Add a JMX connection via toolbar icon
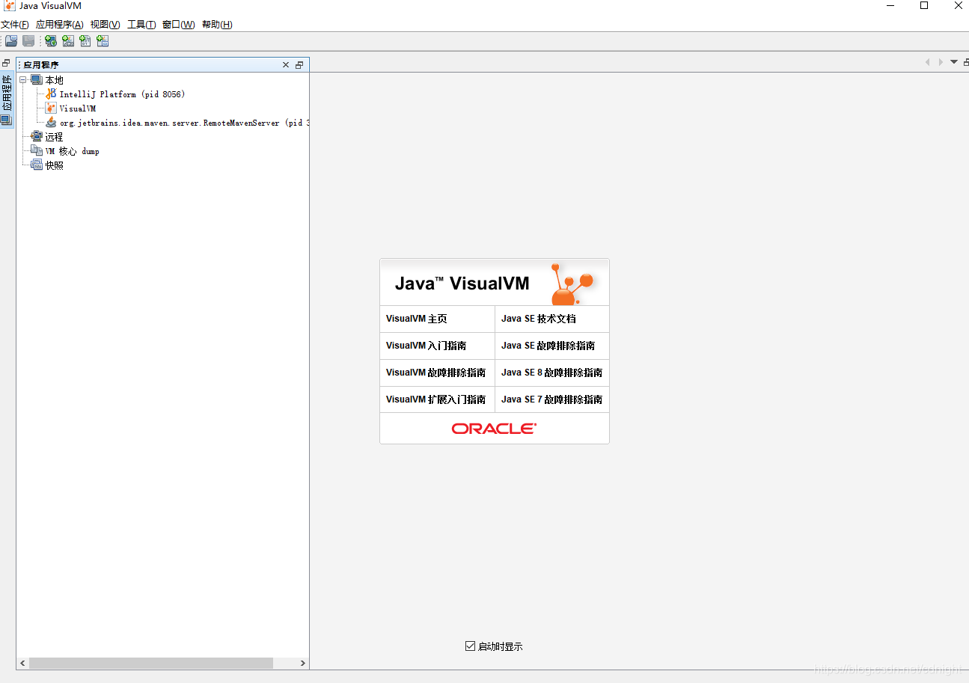 68,41
